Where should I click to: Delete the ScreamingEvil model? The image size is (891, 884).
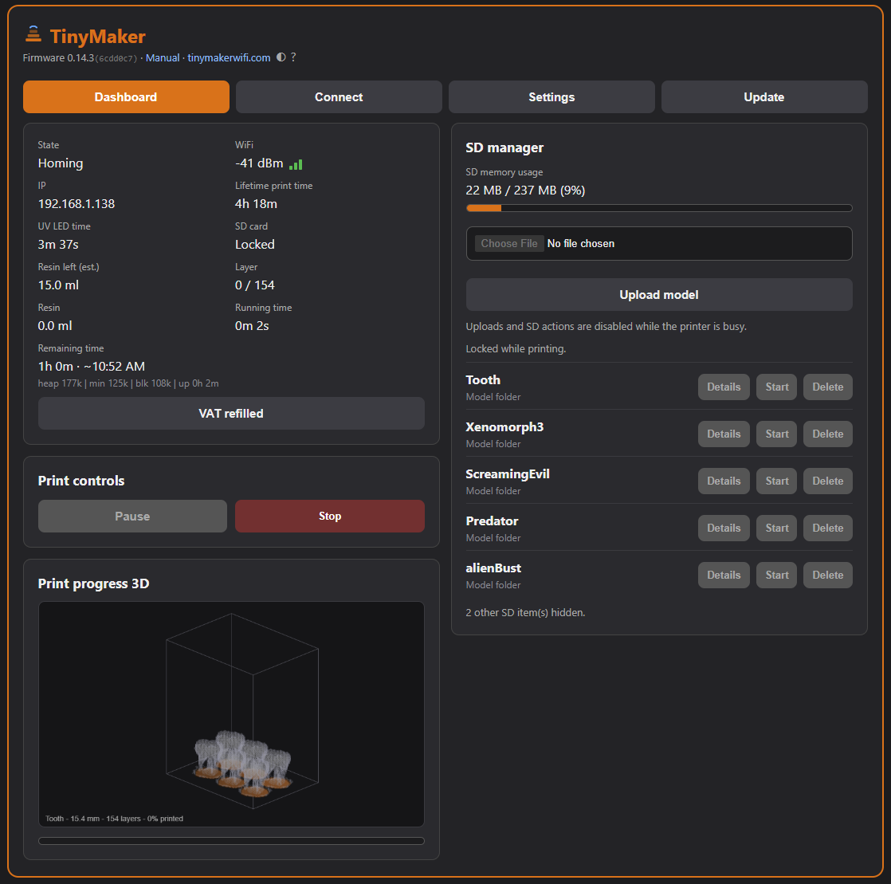point(828,481)
